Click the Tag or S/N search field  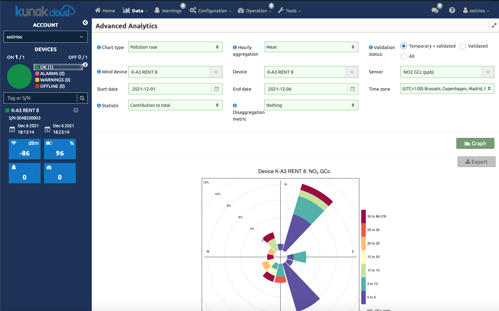click(x=41, y=98)
